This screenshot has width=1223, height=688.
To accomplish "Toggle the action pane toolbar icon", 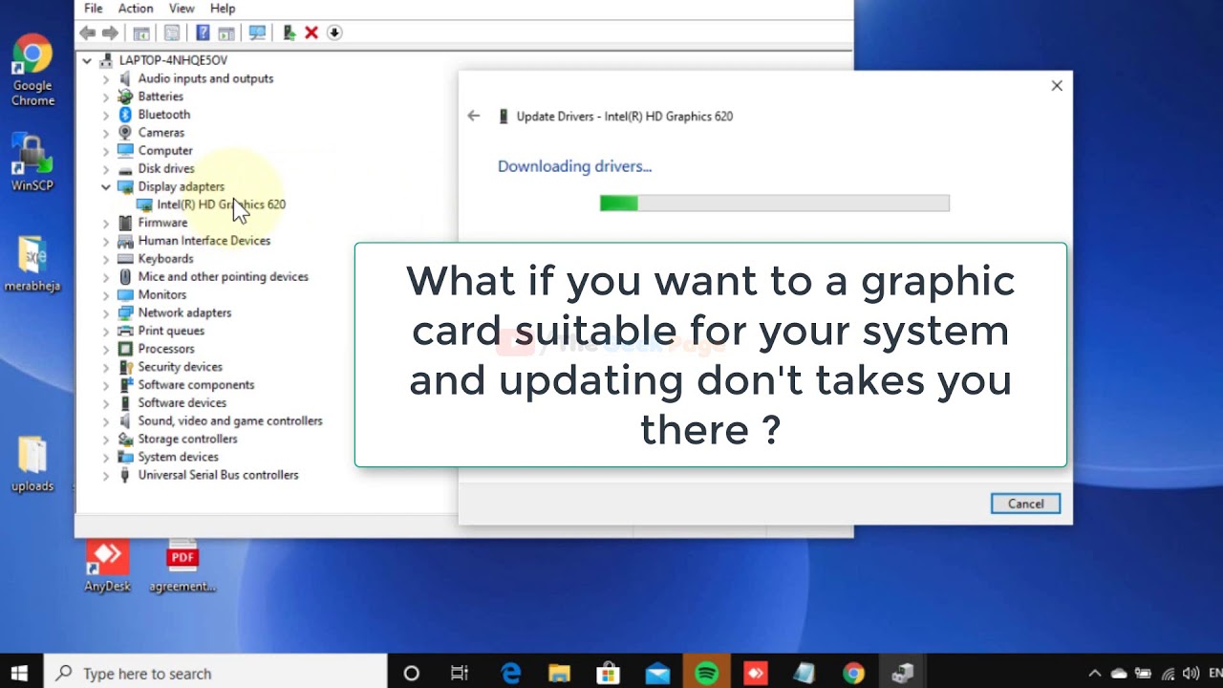I will click(226, 32).
